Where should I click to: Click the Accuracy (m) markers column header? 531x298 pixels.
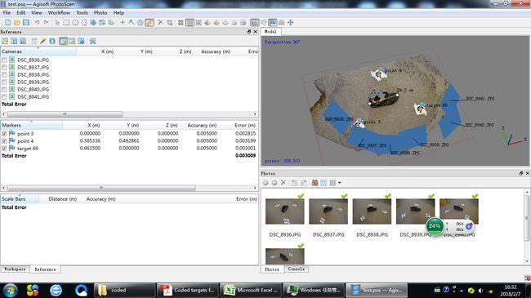click(x=202, y=125)
